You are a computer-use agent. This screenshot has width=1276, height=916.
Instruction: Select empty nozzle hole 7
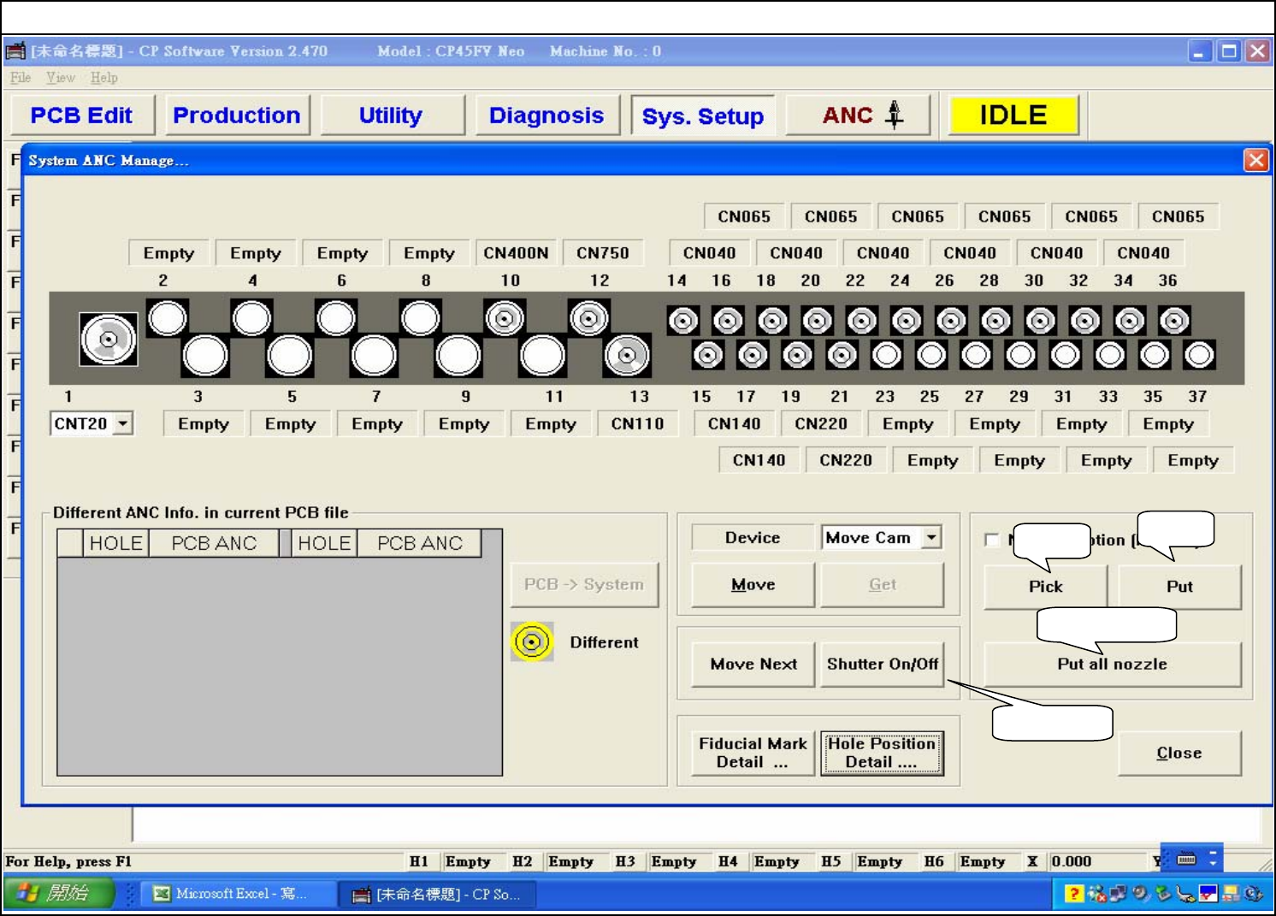[x=374, y=356]
